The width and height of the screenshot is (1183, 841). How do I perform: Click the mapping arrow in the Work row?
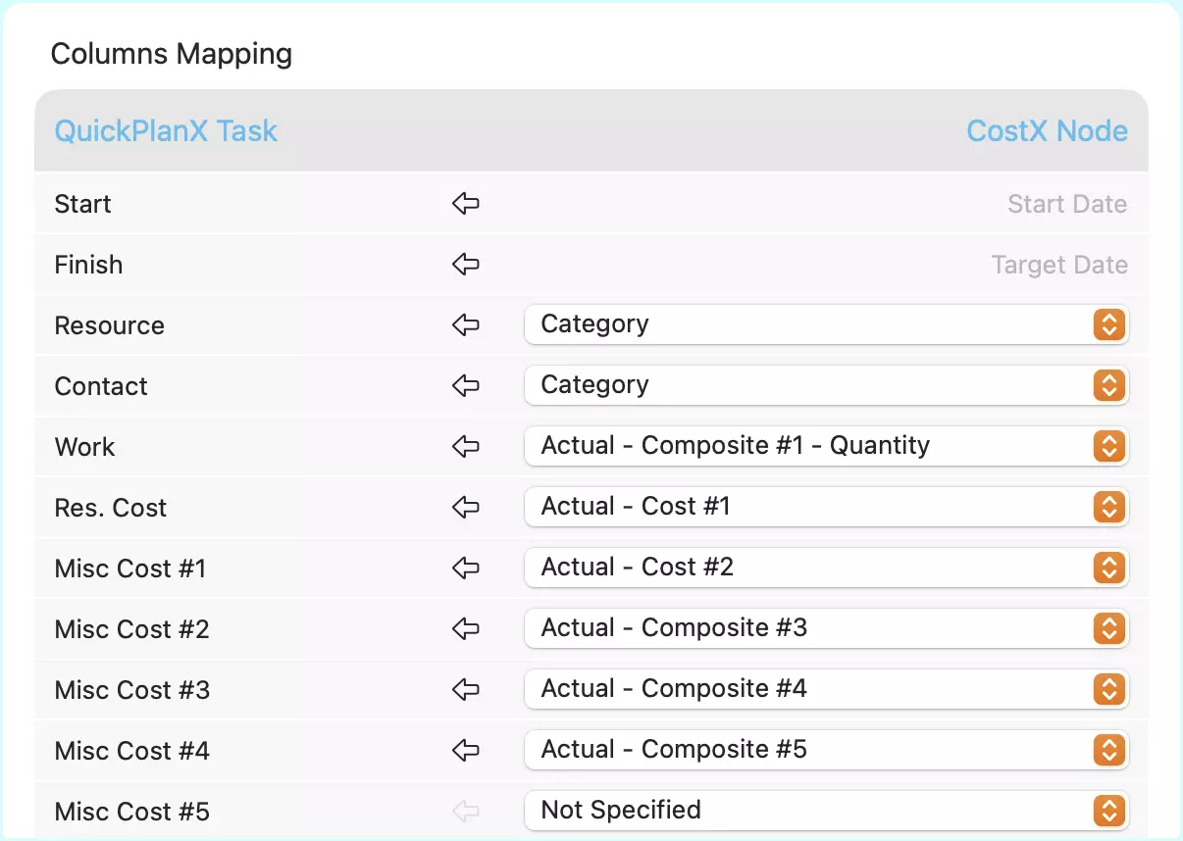click(x=465, y=447)
